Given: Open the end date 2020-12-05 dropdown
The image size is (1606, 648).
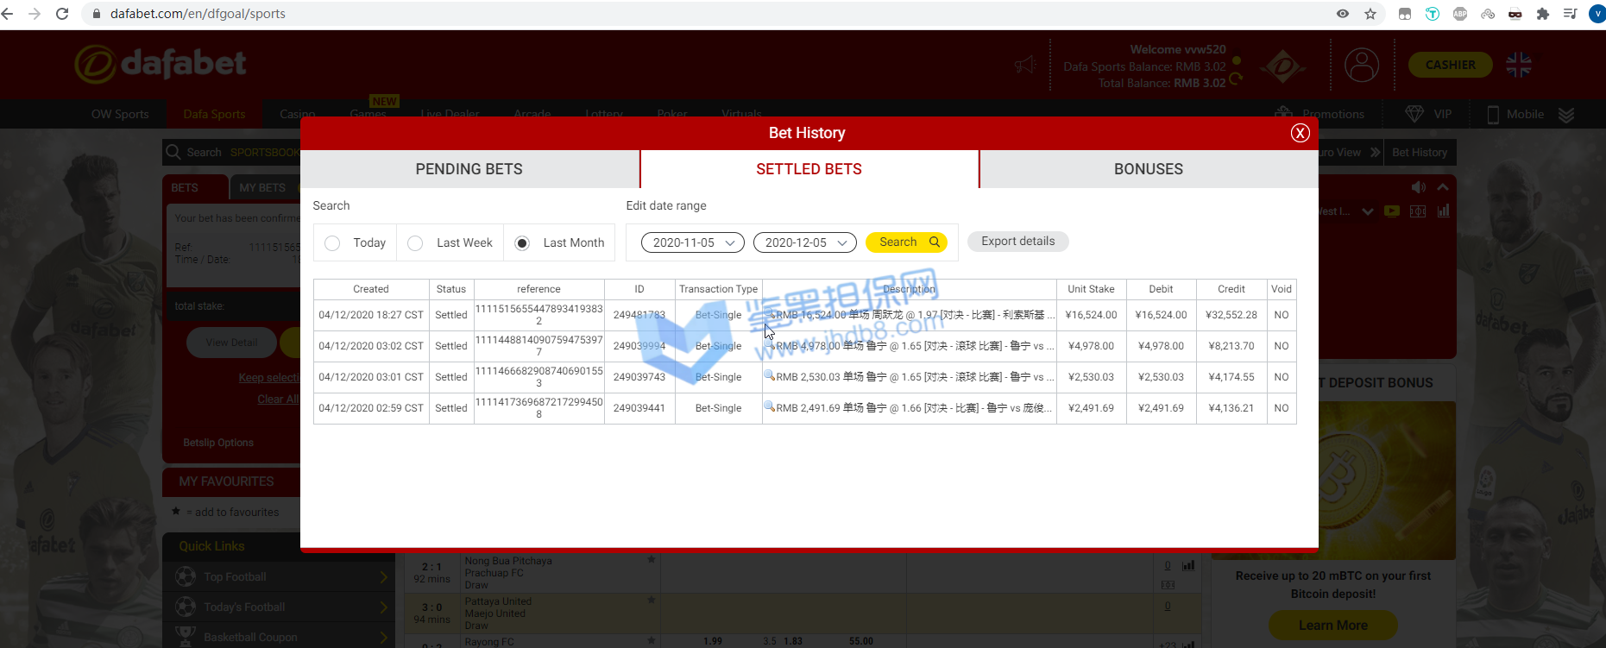Looking at the screenshot, I should point(804,242).
